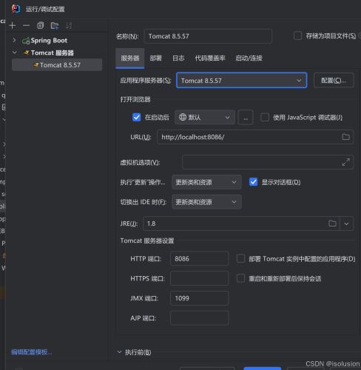The image size is (361, 370).
Task: Click the 配置(C)... button
Action: tap(334, 80)
